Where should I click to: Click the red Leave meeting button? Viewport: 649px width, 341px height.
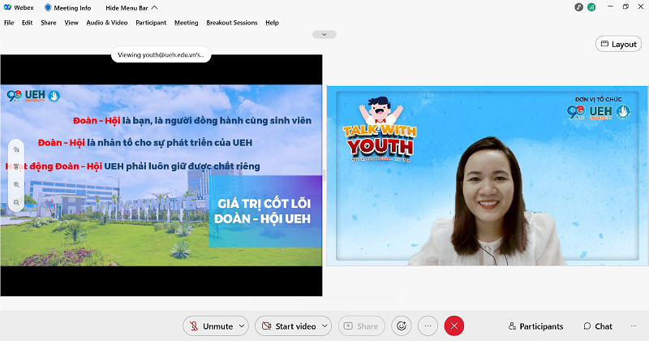(x=454, y=326)
